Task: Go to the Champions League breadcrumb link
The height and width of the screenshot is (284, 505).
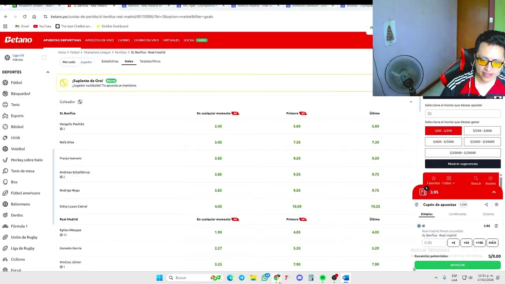Action: (97, 52)
